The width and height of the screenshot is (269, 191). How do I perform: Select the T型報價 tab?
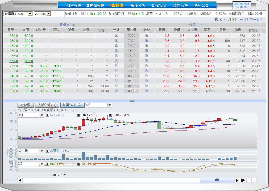tap(117, 5)
